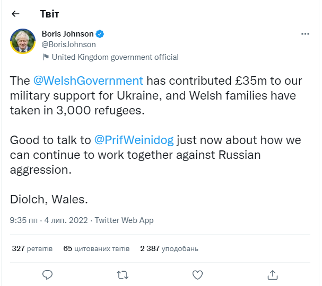View the 327 retweets list
322x286 pixels.
click(x=32, y=248)
